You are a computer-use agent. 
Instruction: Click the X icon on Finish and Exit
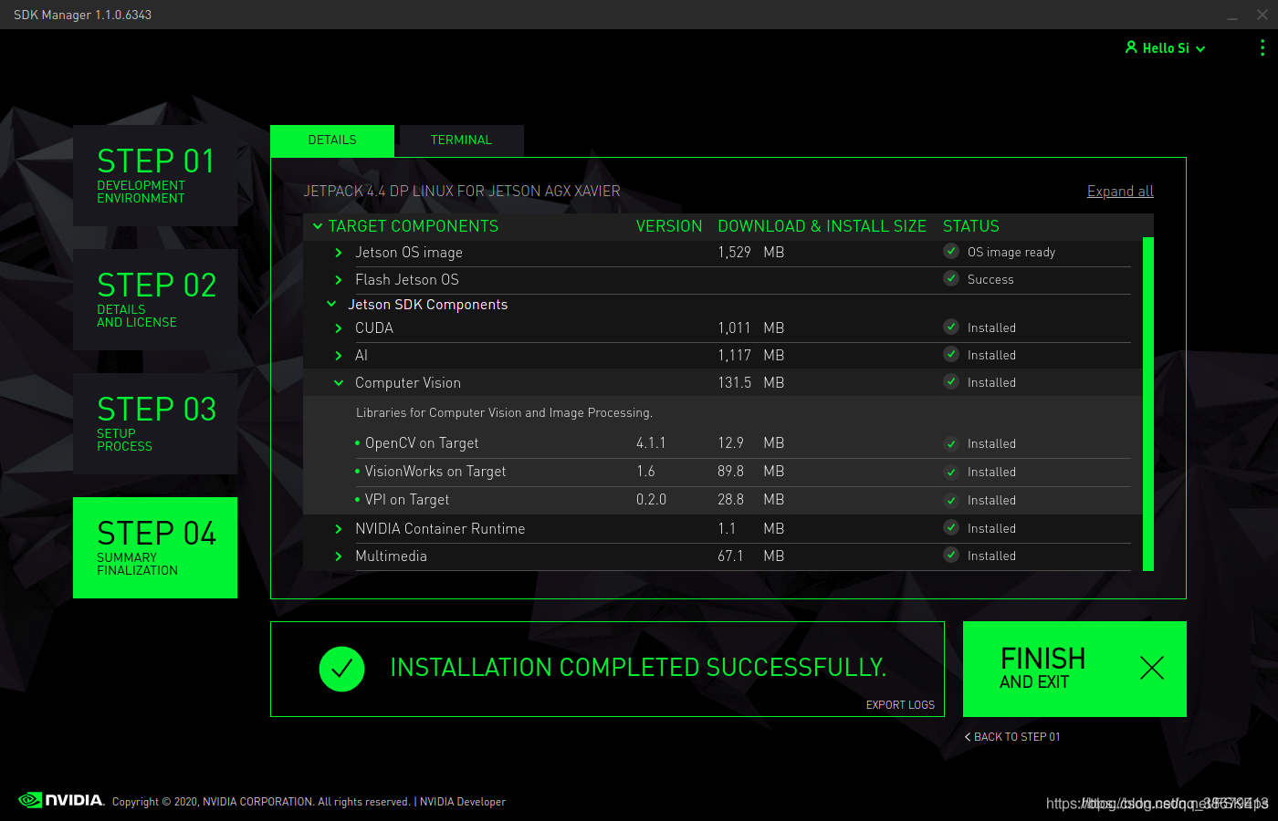(1152, 668)
